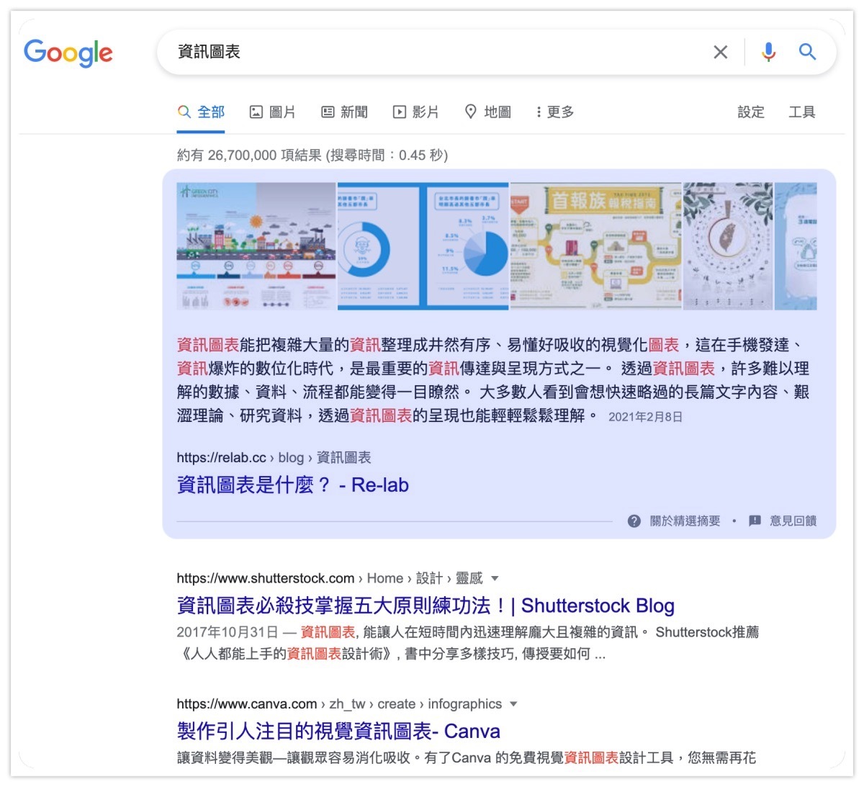Click the 新聞 tab's news icon
This screenshot has width=864, height=787.
328,112
